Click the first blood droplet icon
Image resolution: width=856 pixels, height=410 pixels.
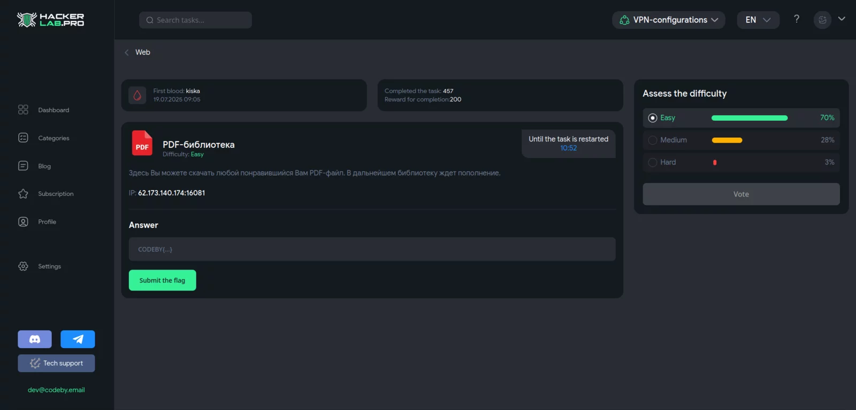pos(137,96)
